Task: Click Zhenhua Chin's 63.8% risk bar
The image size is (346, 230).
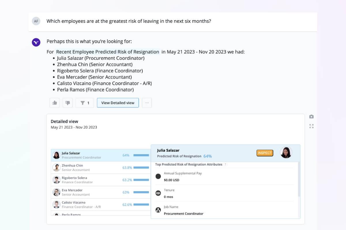Action: pos(141,168)
